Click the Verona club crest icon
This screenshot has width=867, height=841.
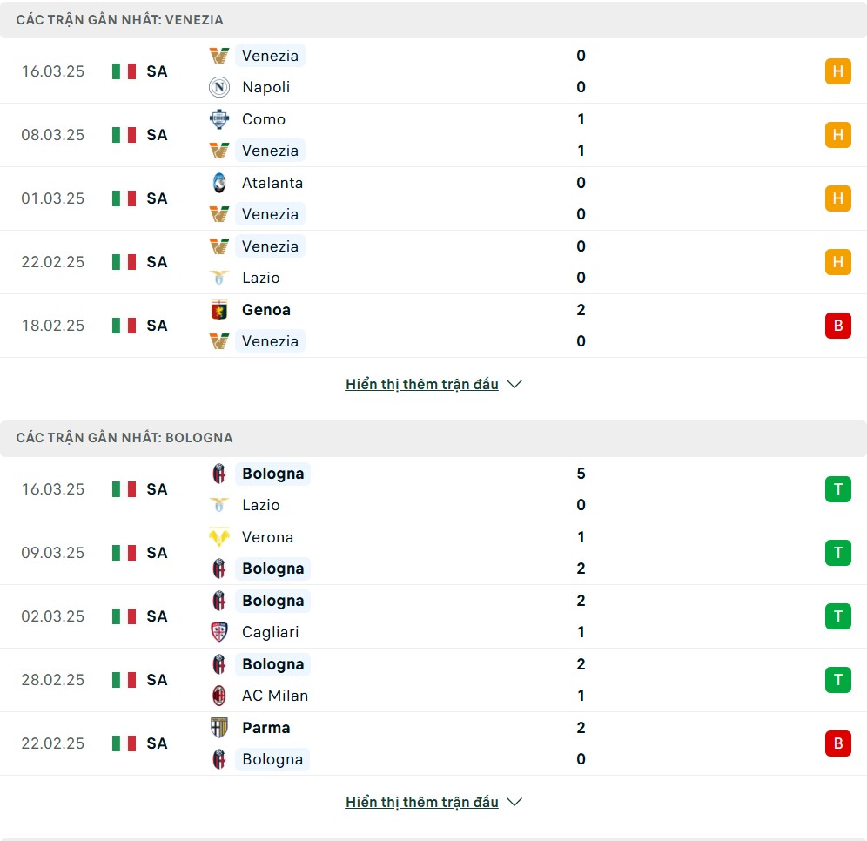[219, 537]
